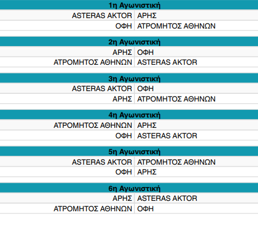Select ASTERAS AKTOR away in matchday 4
258x225 pixels.
tap(167, 136)
